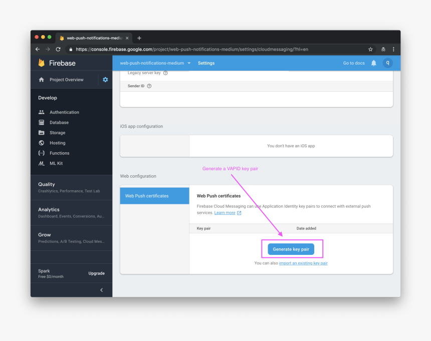Screen dimensions: 431x341
Task: Click the Legacy server key help icon
Action: pyautogui.click(x=165, y=73)
